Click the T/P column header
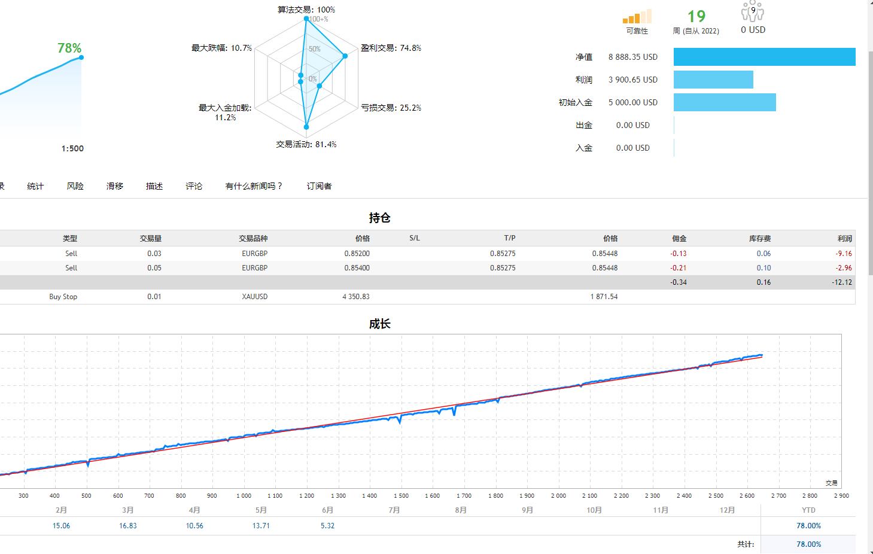Screen dimensions: 873x554 [510, 238]
